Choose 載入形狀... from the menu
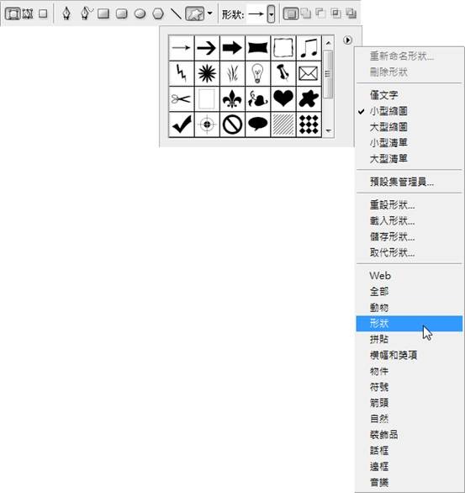The image size is (465, 493). point(392,220)
